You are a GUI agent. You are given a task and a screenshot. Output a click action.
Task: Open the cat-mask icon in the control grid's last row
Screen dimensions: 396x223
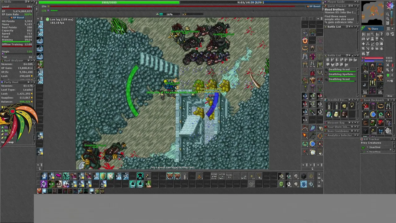368,53
